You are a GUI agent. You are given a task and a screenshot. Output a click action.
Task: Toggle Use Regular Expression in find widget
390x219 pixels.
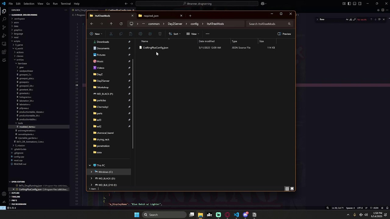[x=354, y=19]
